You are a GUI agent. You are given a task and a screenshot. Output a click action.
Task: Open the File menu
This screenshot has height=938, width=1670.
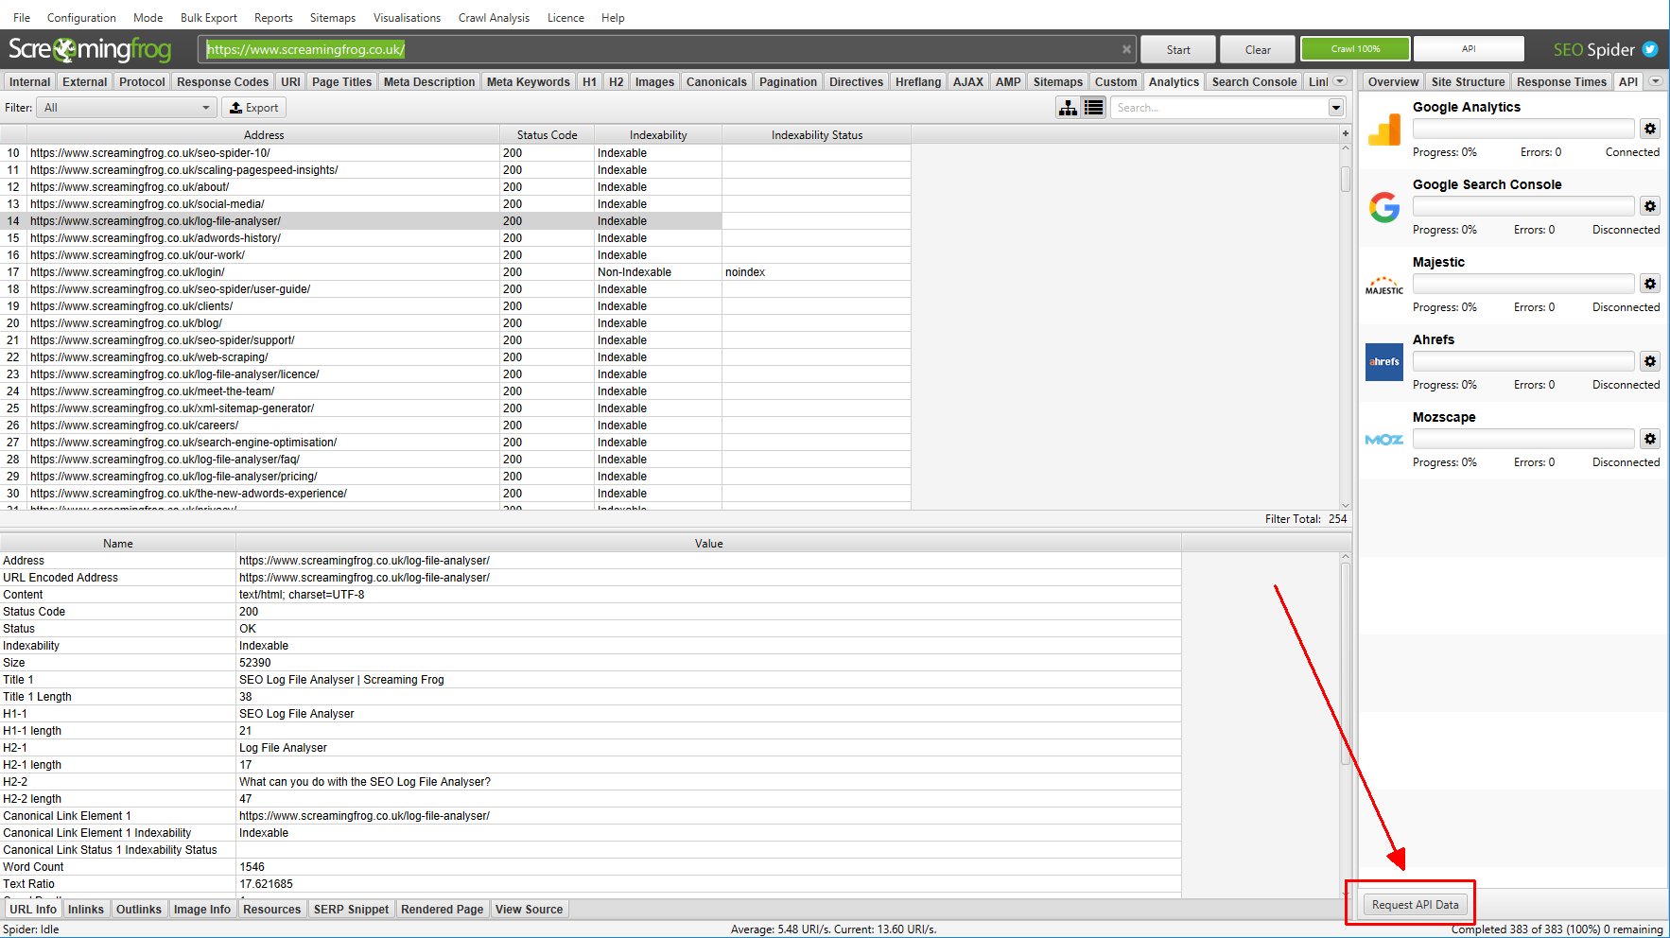click(x=22, y=17)
